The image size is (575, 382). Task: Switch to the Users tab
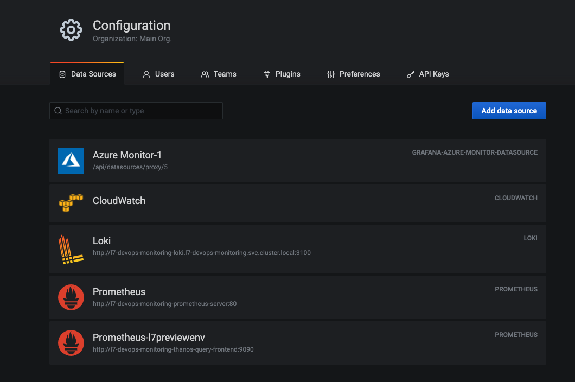(x=158, y=74)
